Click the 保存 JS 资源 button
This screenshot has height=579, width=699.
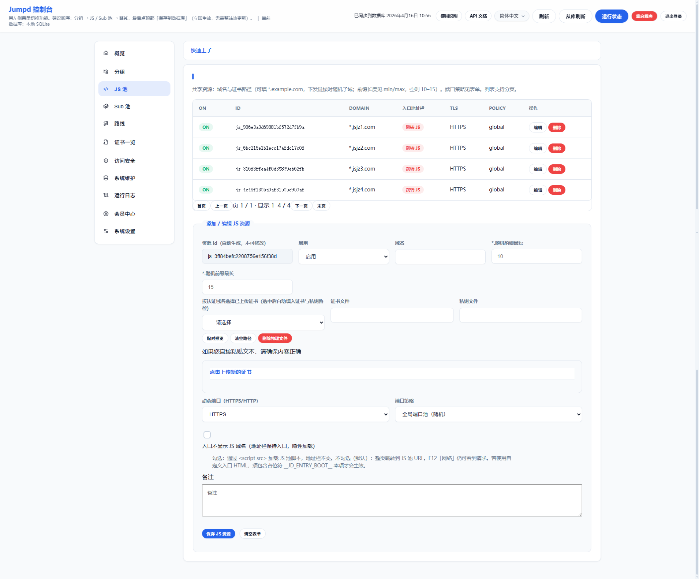pos(218,534)
